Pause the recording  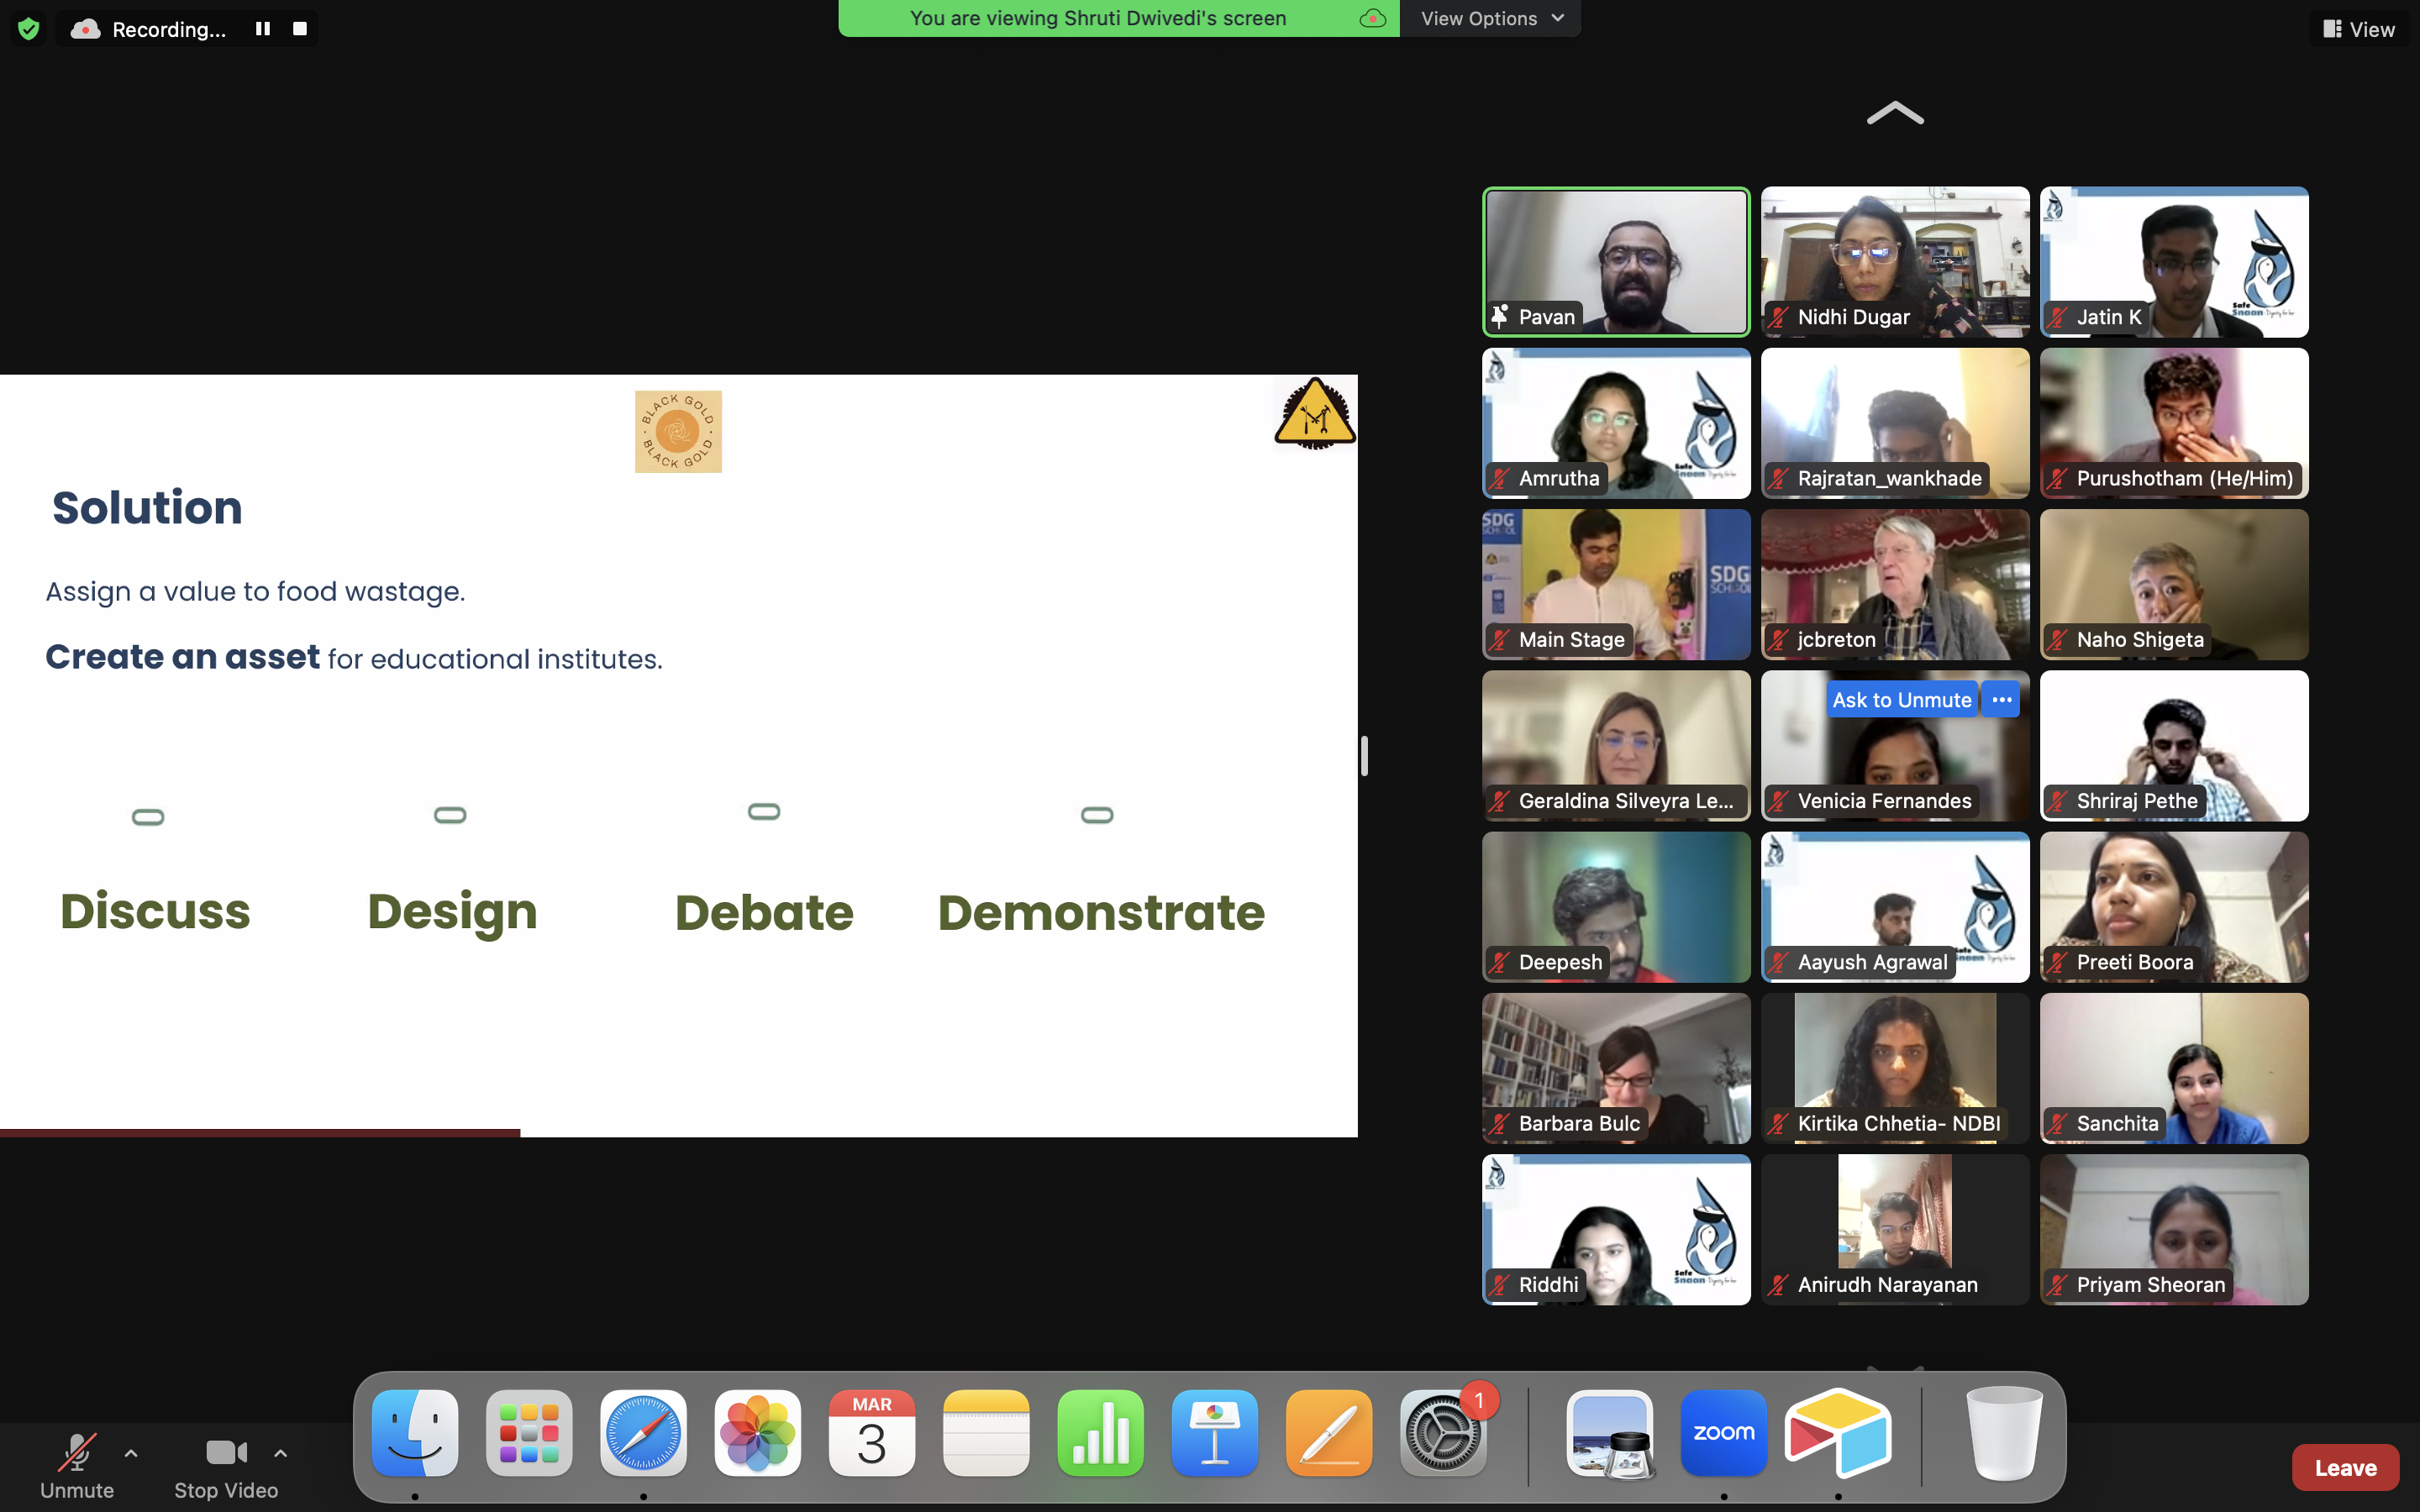pyautogui.click(x=262, y=29)
